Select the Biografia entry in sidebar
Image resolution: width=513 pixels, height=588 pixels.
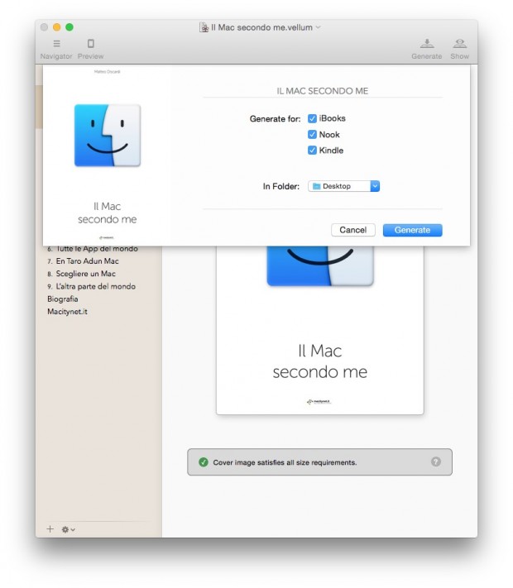click(x=63, y=299)
